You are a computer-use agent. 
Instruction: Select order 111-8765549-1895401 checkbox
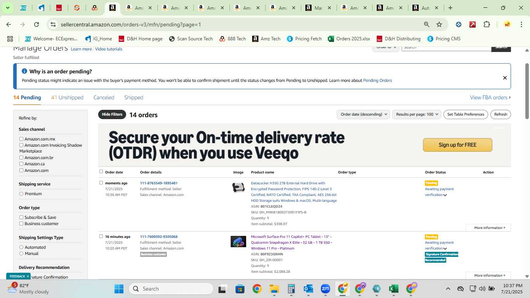[x=101, y=183]
